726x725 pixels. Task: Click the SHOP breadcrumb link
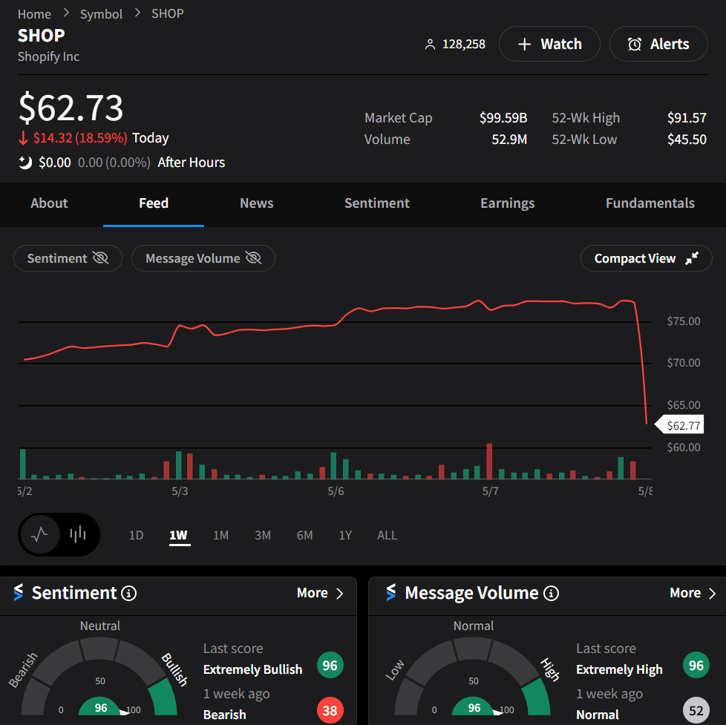(x=168, y=13)
